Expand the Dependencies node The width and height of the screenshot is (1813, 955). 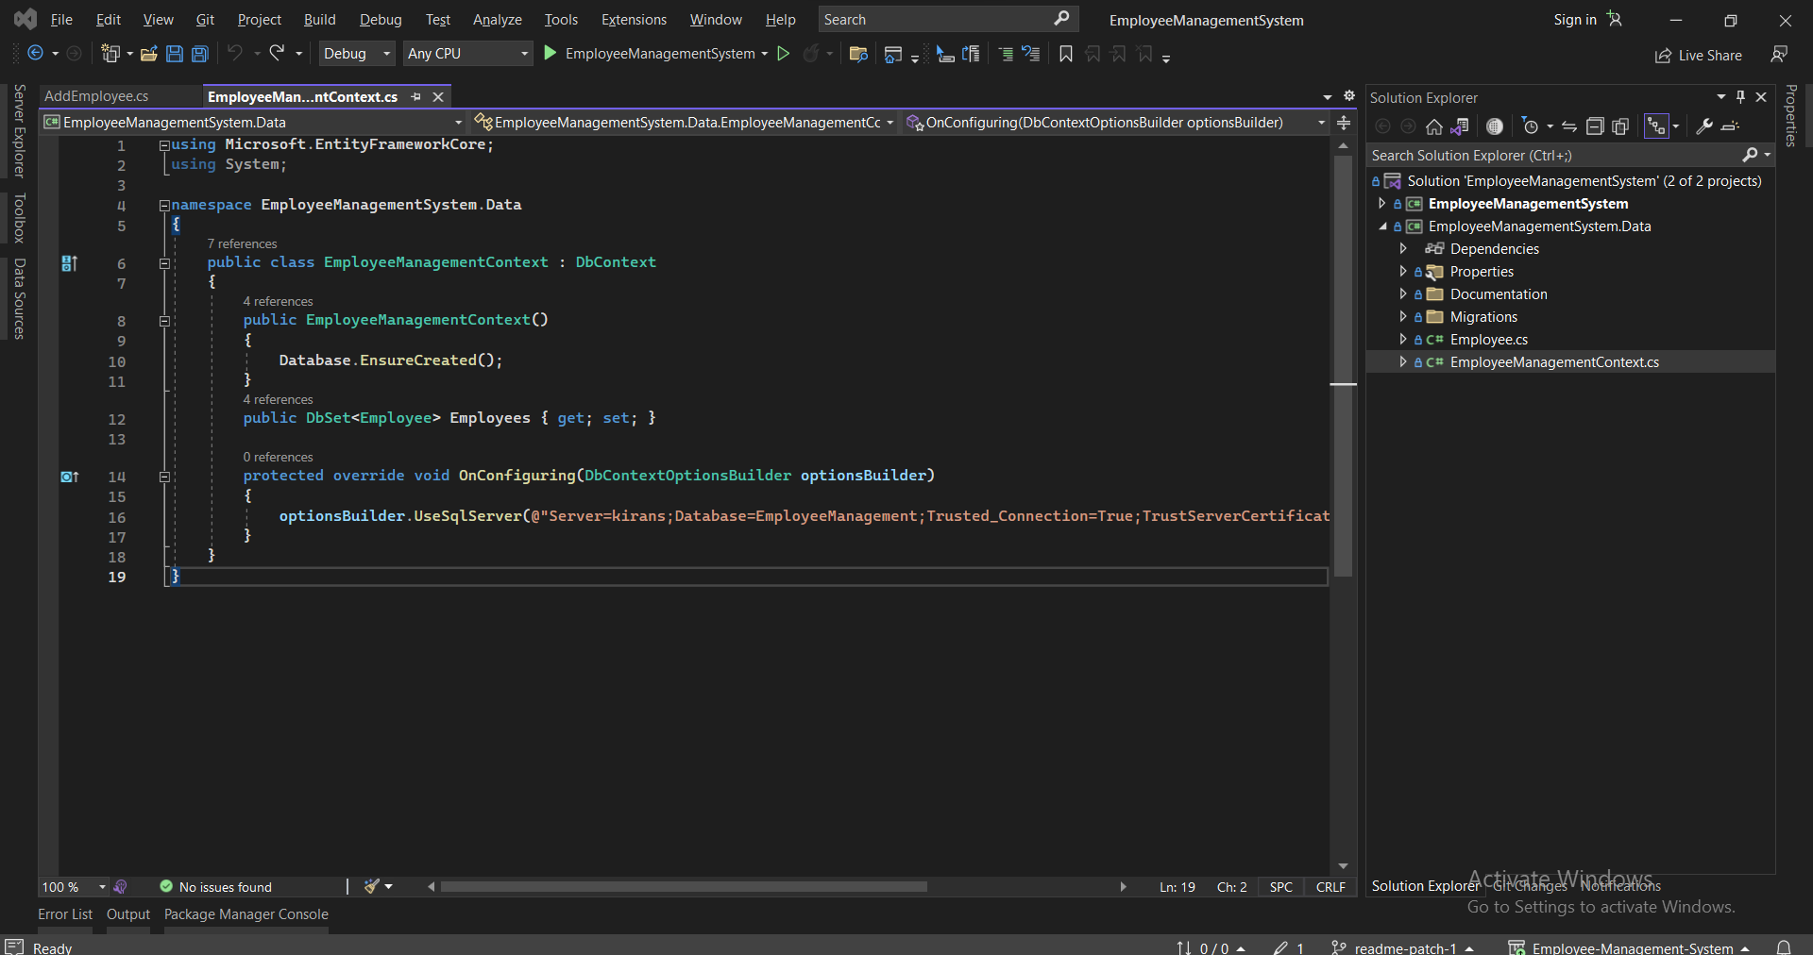pos(1403,249)
